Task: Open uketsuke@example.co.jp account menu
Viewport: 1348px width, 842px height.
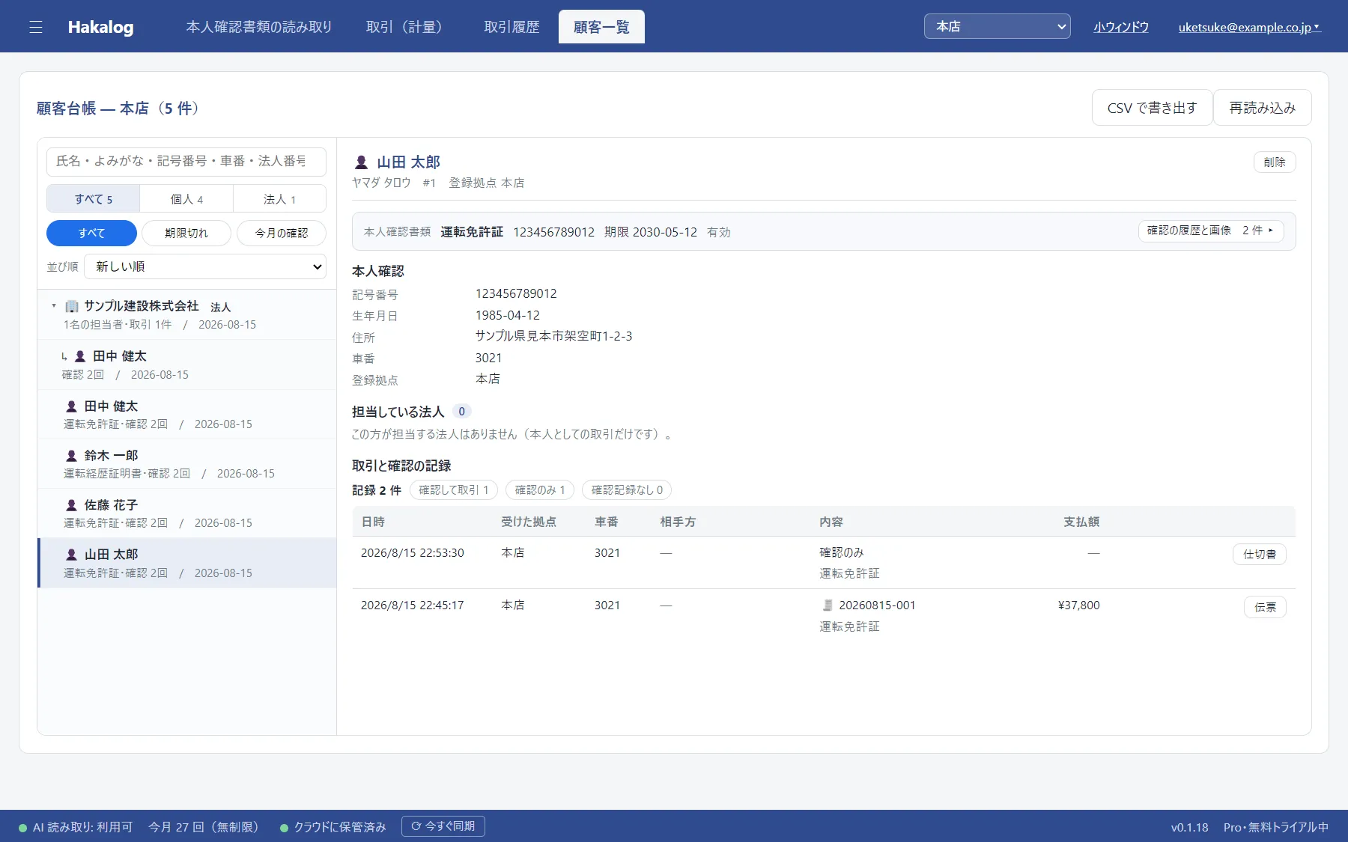Action: pos(1249,27)
